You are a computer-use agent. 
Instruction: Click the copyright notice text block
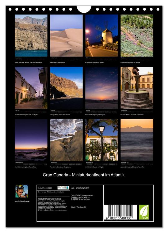click(53, 204)
